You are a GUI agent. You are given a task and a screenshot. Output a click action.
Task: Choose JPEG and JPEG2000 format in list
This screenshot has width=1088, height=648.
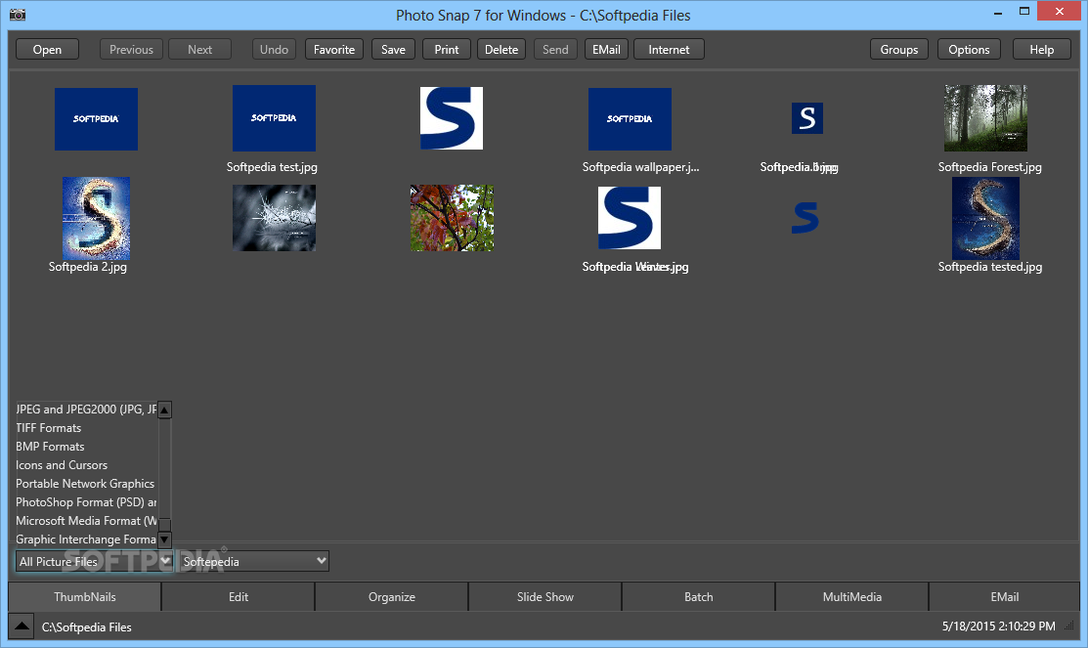(87, 410)
